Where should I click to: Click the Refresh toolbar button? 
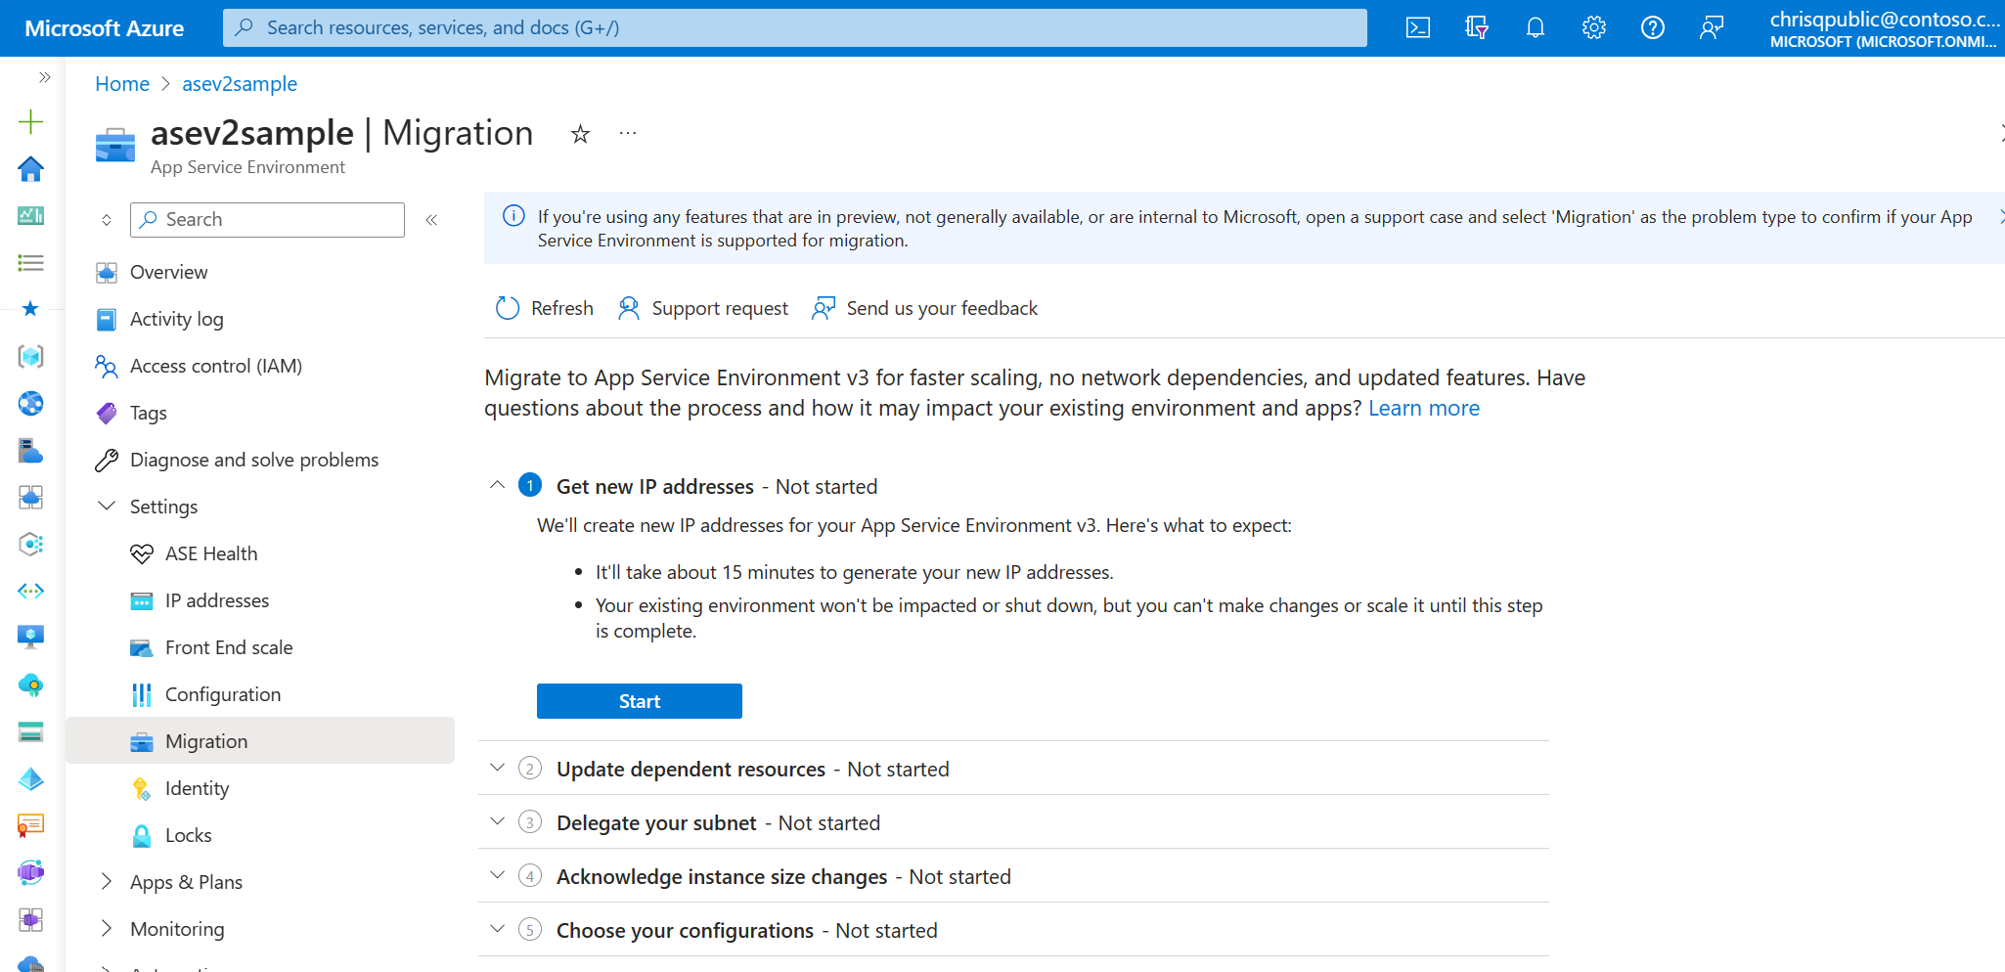(x=545, y=308)
